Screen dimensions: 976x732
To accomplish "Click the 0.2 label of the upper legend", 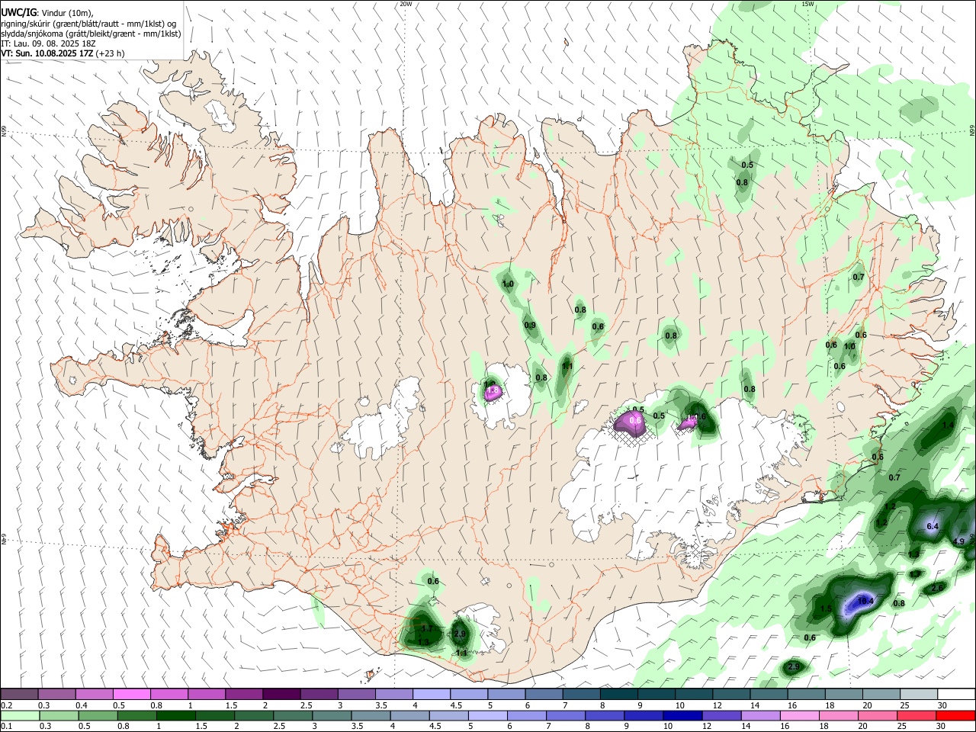I will (6, 705).
